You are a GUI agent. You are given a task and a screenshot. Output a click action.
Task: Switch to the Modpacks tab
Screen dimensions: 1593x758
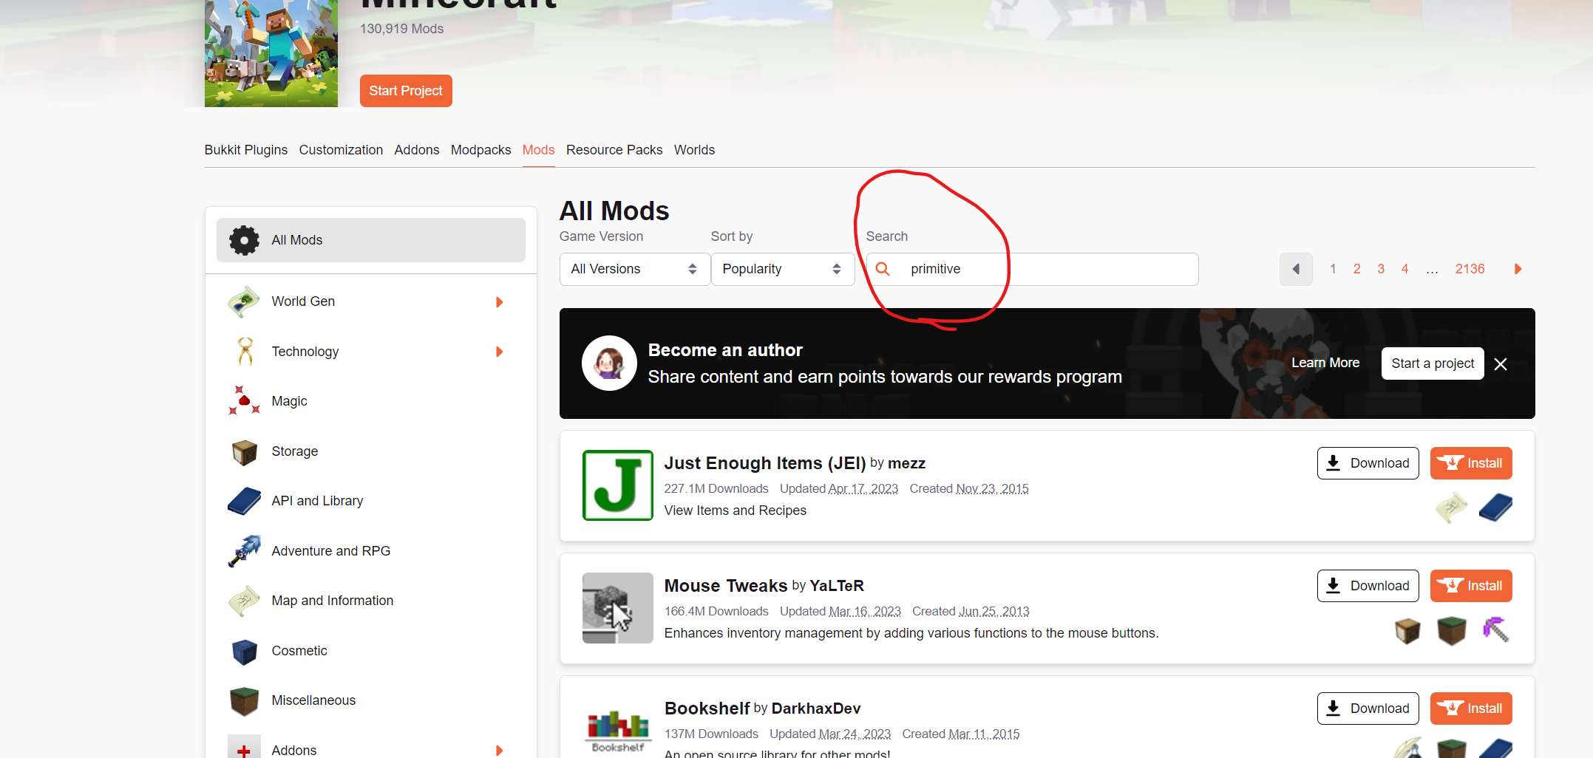coord(480,150)
